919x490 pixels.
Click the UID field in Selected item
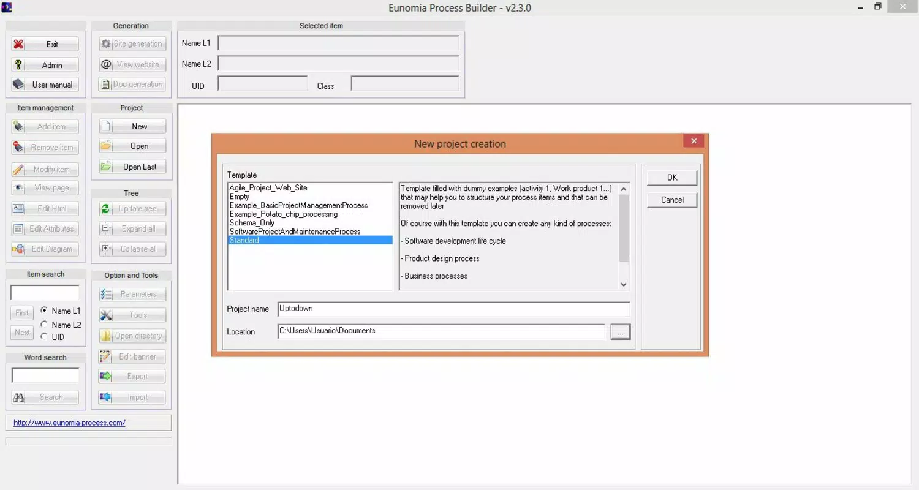(263, 84)
